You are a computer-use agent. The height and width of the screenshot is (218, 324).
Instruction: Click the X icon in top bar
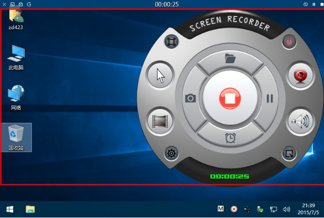click(4, 4)
